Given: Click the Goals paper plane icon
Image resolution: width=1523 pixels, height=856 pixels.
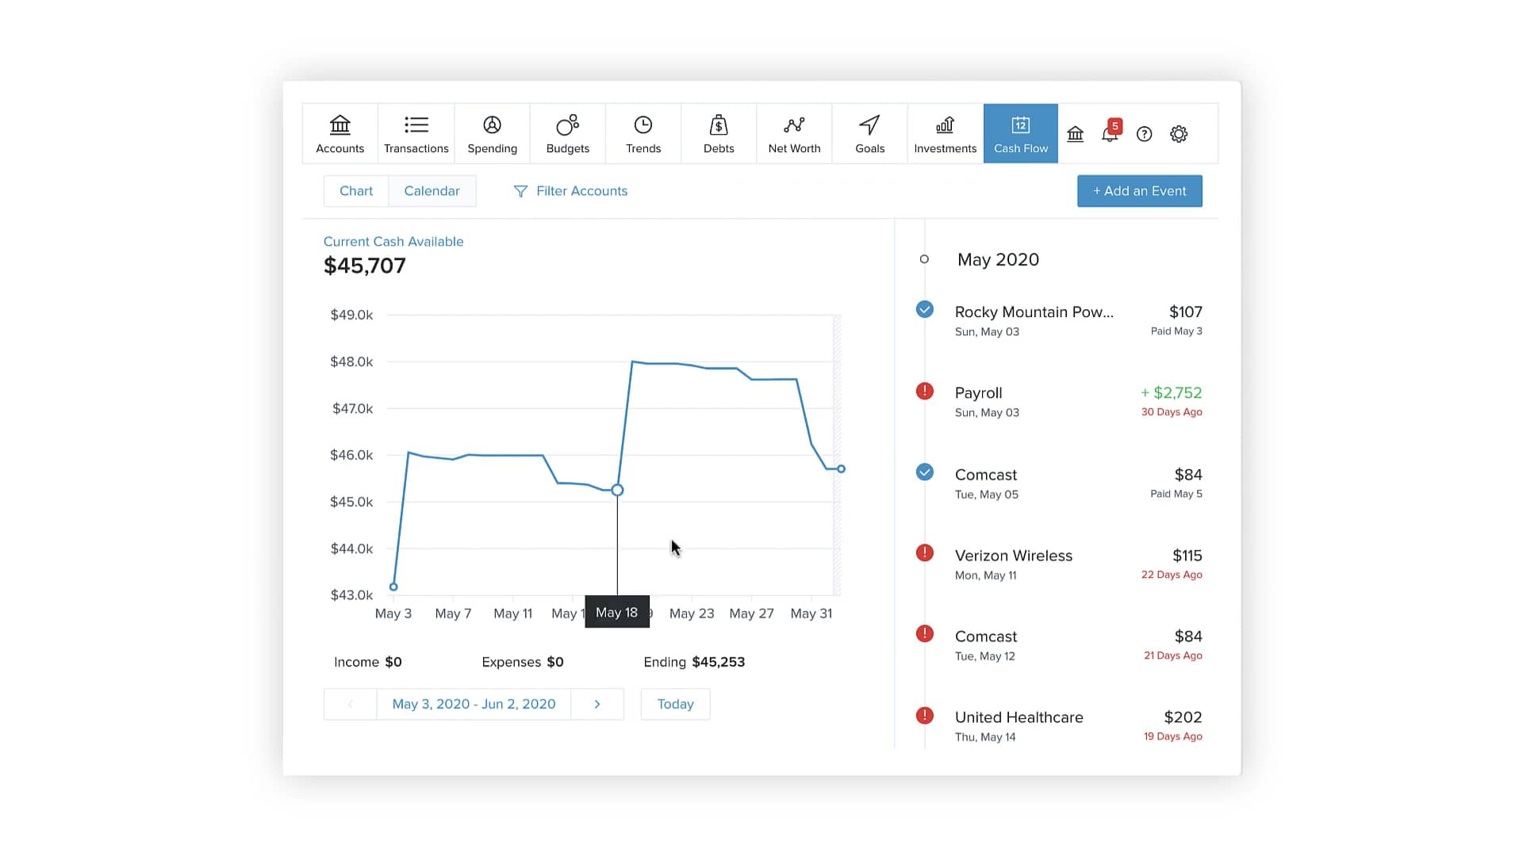Looking at the screenshot, I should [x=869, y=133].
